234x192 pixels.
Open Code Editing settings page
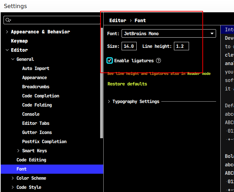31,160
